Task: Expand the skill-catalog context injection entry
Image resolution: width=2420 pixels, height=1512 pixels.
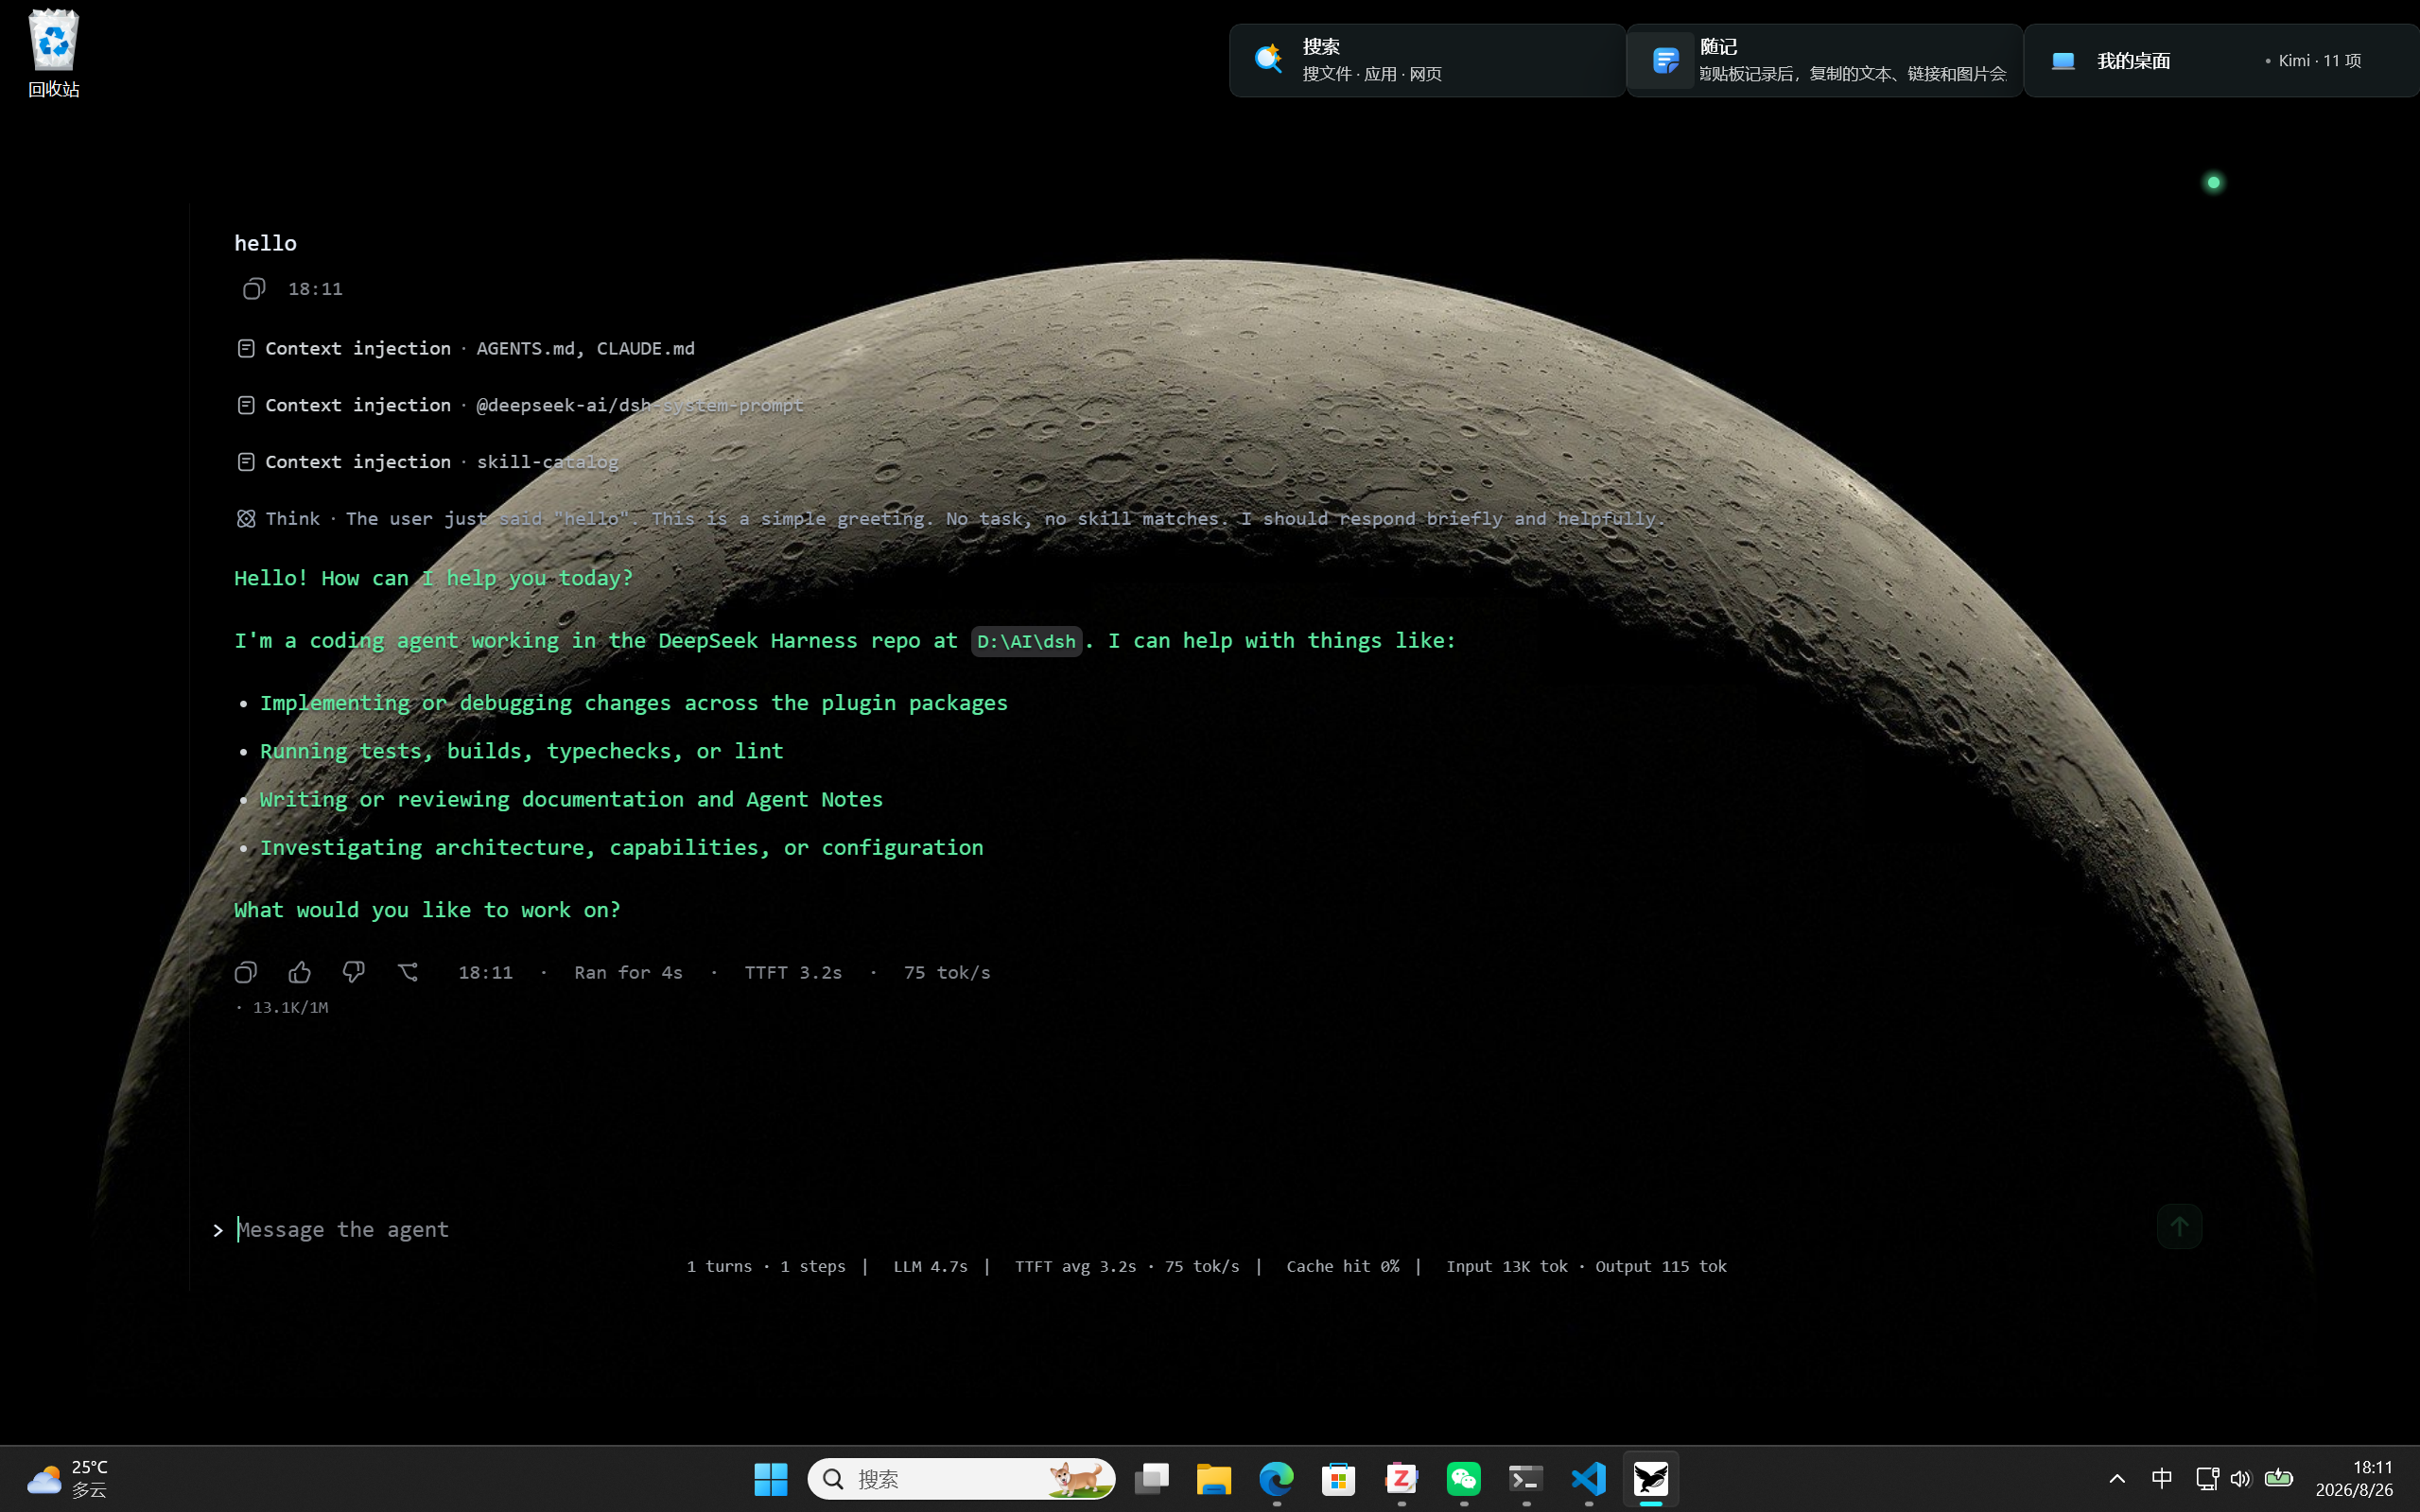Action: coord(428,462)
